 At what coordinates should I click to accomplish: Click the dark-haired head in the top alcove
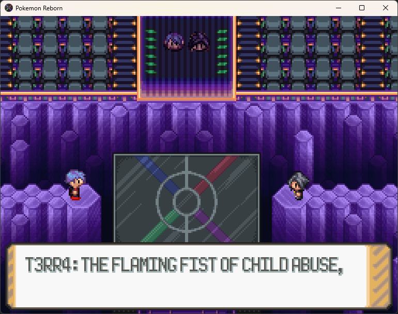(x=199, y=42)
